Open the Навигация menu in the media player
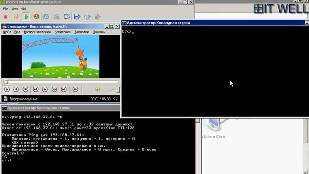309x174 pixels. (62, 32)
